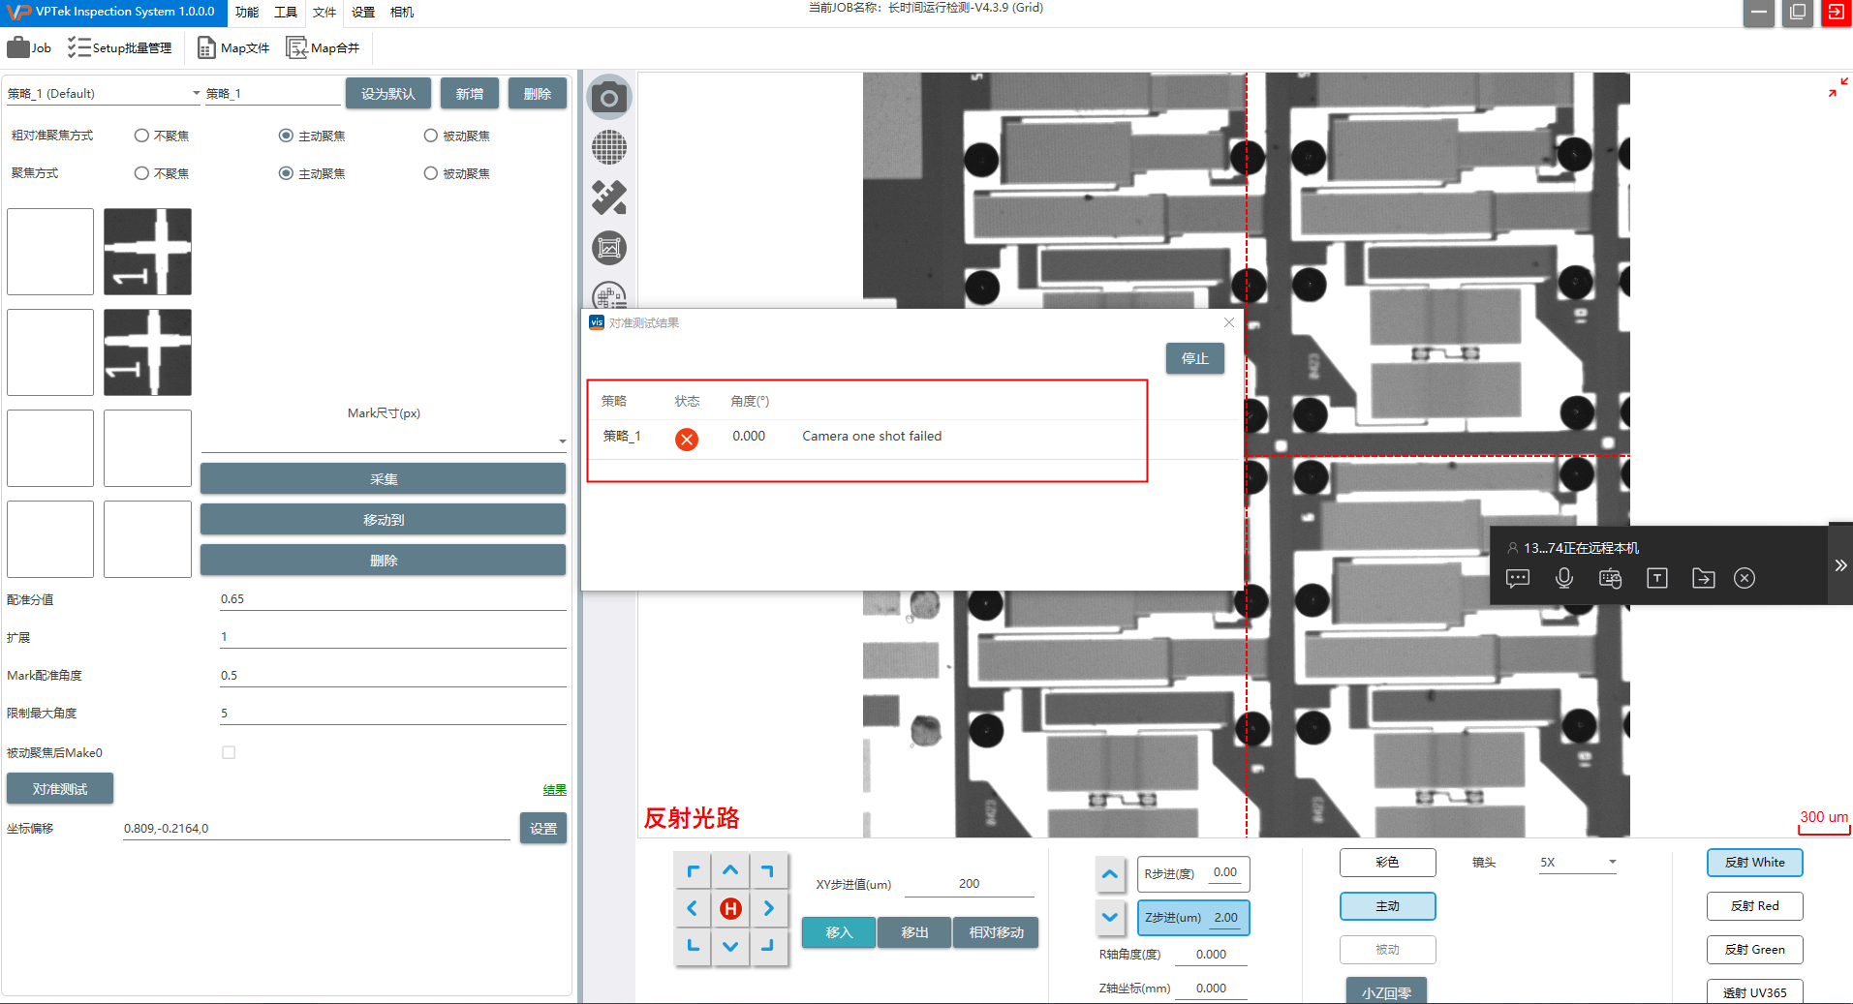Screen dimensions: 1853x1004
Task: Select 不聚焦 for 粗对准聚焦方式
Action: pyautogui.click(x=142, y=136)
